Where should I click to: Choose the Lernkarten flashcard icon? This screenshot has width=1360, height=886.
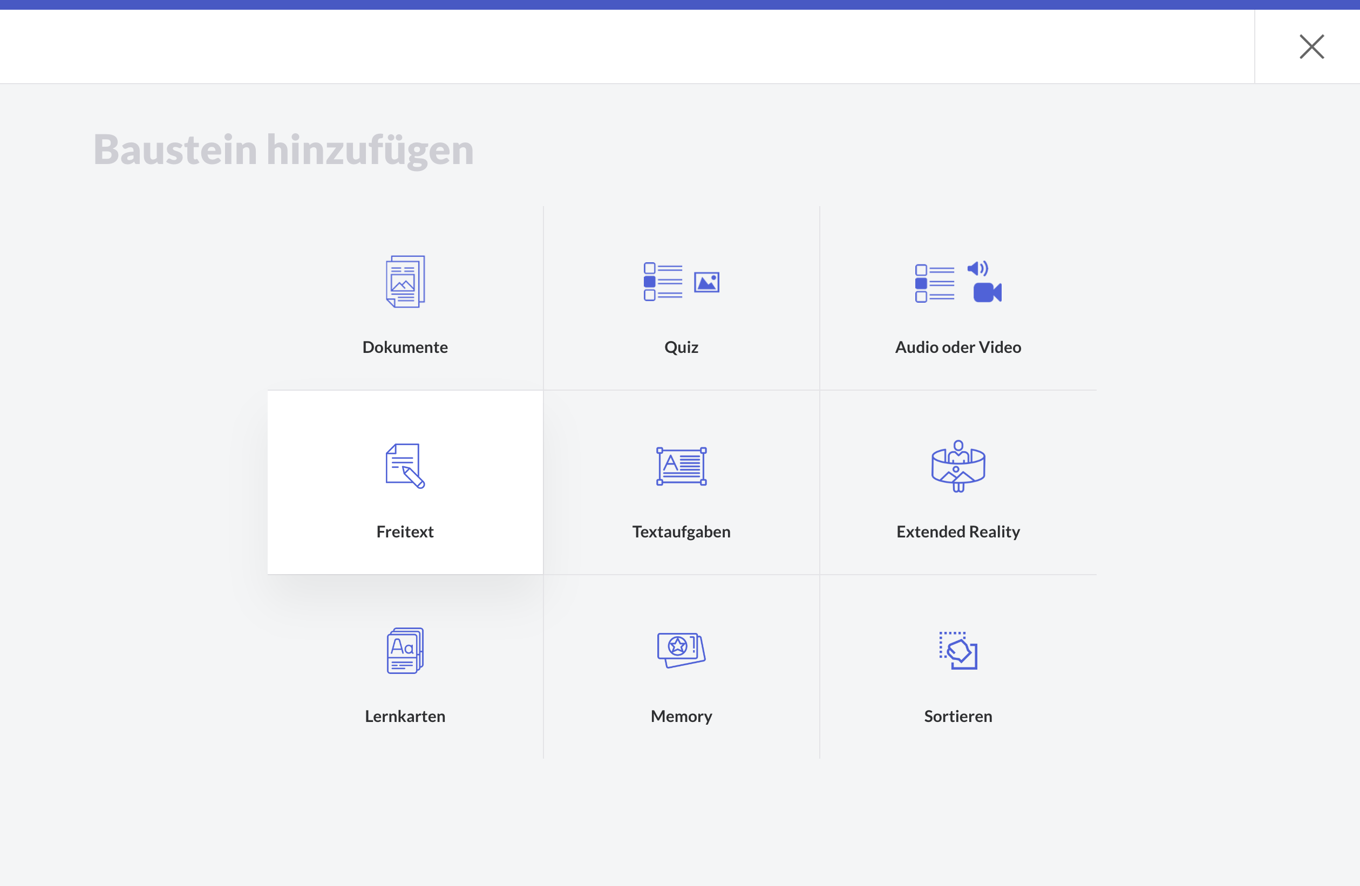(x=405, y=651)
